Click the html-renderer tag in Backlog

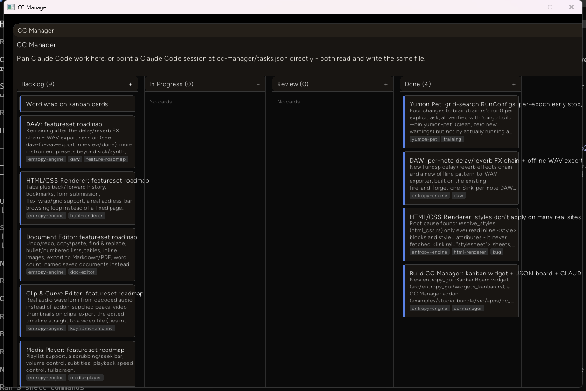pos(87,216)
